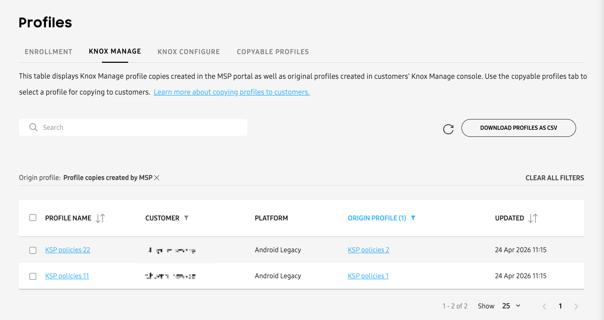Focus the Search input field
The height and width of the screenshot is (320, 604).
click(x=133, y=127)
